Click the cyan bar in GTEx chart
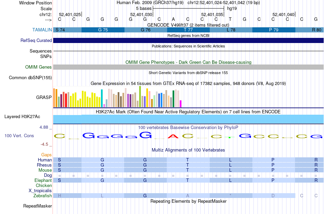 (102, 98)
